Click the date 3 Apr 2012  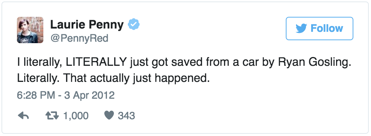[89, 95]
